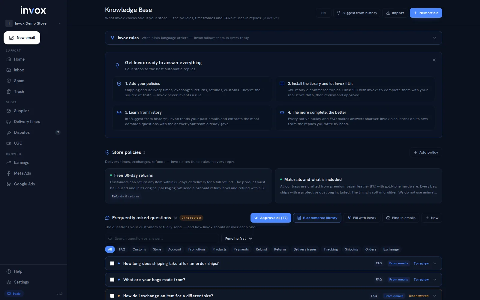The width and height of the screenshot is (480, 300).
Task: Click the invox logo
Action: pos(33,10)
